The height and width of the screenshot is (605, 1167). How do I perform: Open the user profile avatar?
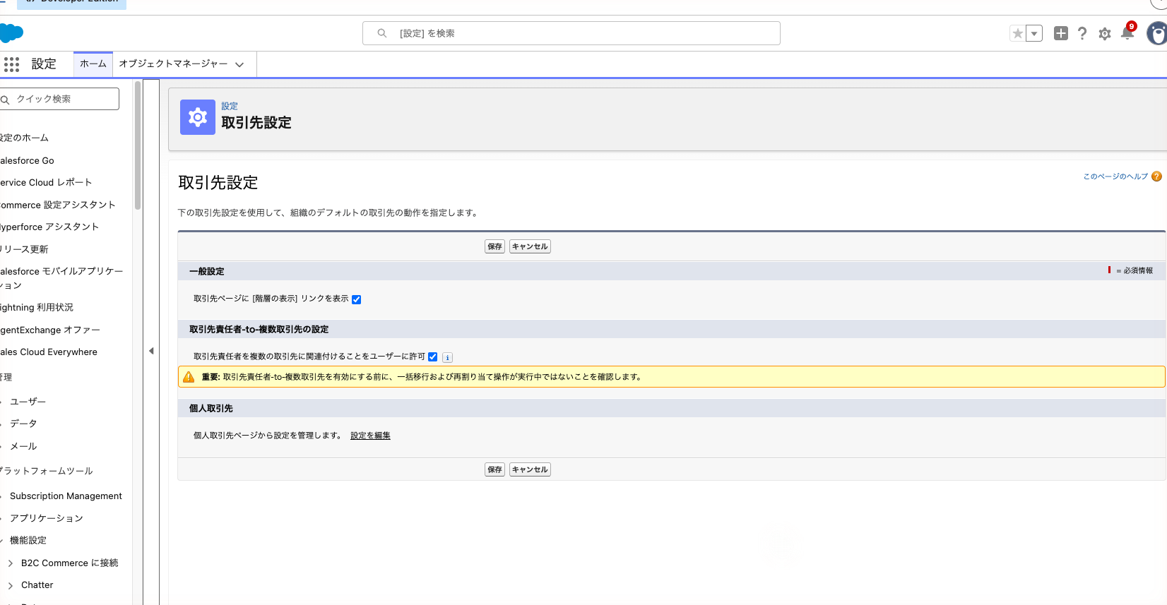(x=1157, y=33)
